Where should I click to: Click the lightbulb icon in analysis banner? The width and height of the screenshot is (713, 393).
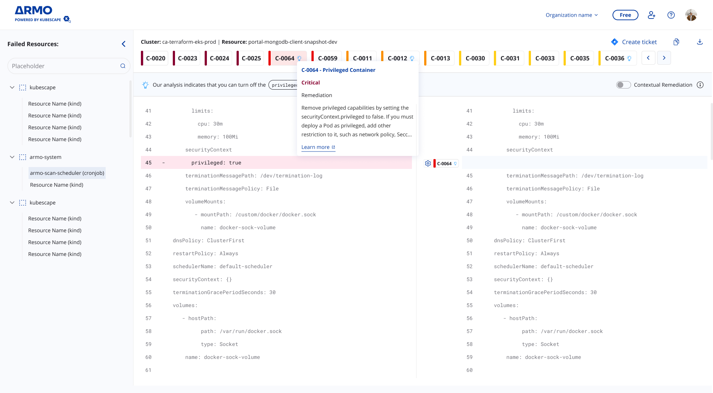145,85
